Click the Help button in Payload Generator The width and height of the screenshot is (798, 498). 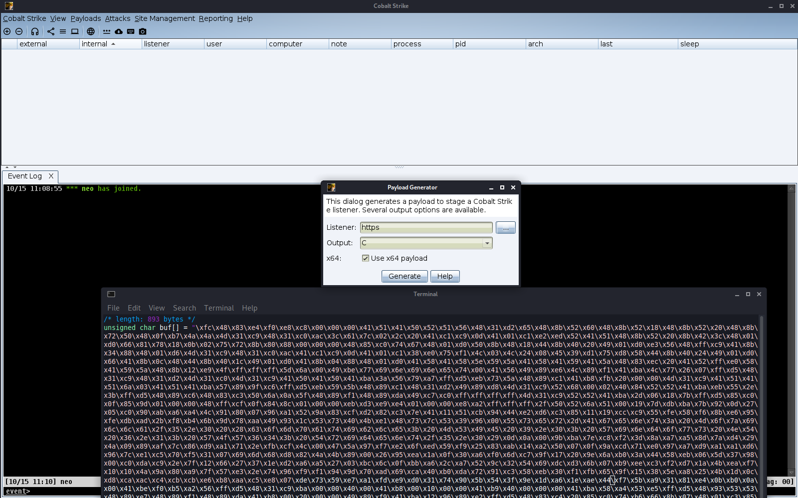pyautogui.click(x=445, y=276)
